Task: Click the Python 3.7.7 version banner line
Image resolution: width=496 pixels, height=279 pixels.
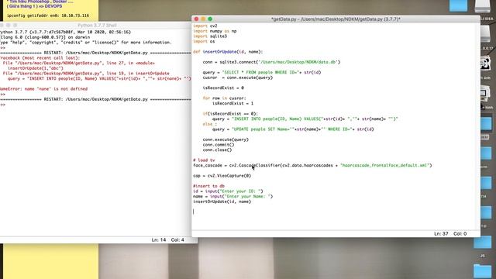Action: (x=65, y=32)
